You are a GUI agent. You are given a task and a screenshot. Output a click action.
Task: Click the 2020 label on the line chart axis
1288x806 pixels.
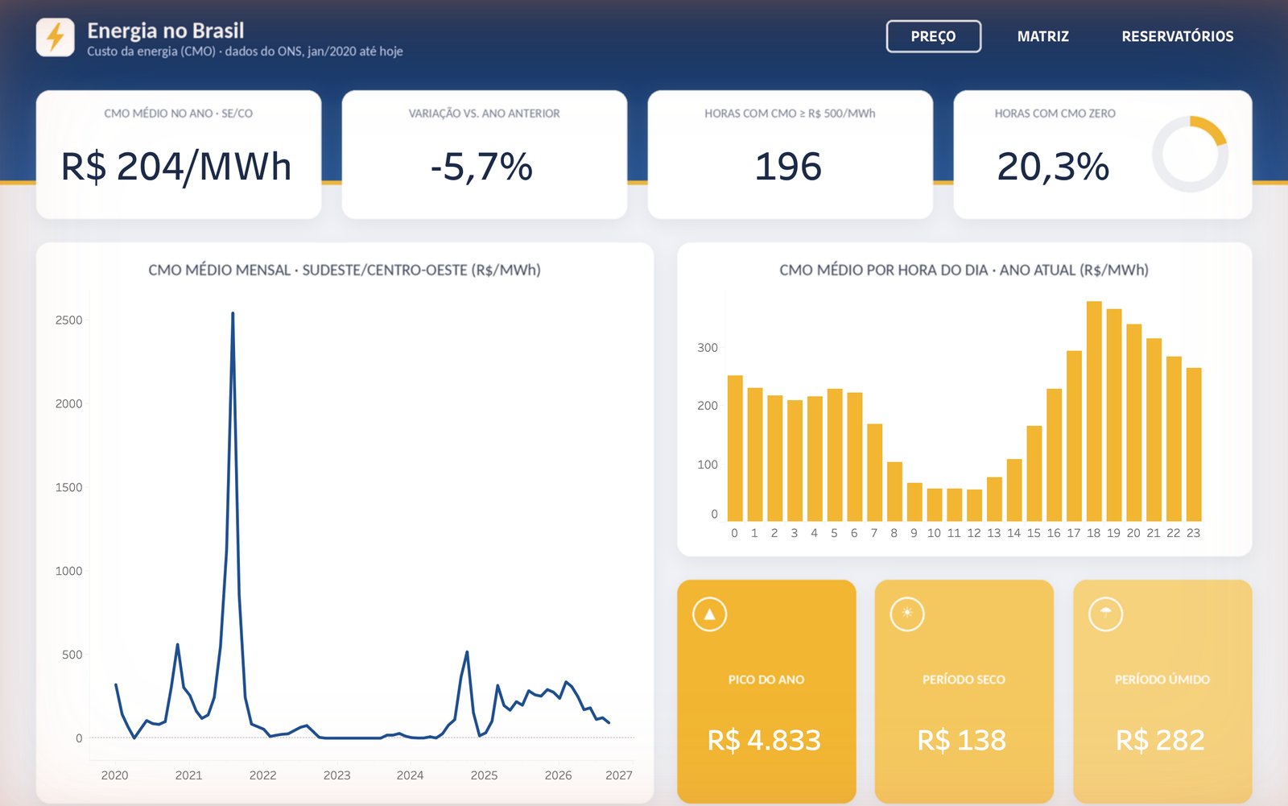pos(114,775)
